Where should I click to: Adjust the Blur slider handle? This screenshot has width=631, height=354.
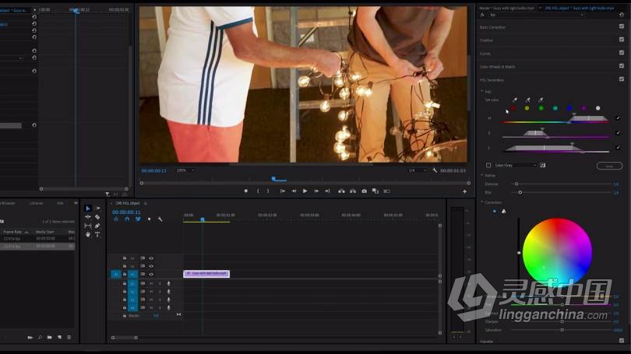coord(520,192)
